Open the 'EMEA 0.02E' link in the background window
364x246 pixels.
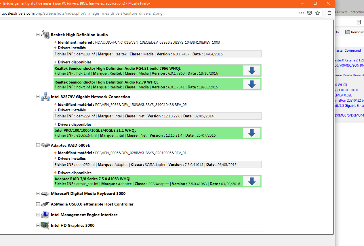pos(344,95)
